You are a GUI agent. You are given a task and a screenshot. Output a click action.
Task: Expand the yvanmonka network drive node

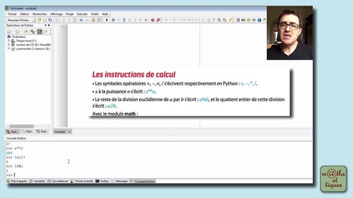(9, 49)
